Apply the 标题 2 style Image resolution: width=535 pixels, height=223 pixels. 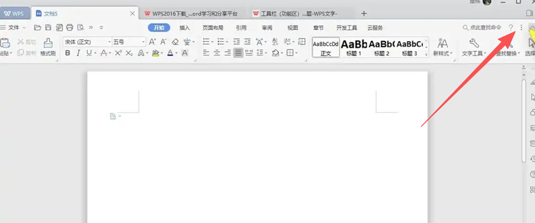point(381,47)
